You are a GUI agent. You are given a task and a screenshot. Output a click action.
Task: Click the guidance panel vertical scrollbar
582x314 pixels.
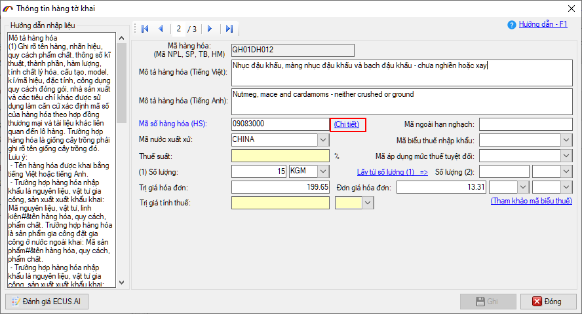(x=122, y=164)
